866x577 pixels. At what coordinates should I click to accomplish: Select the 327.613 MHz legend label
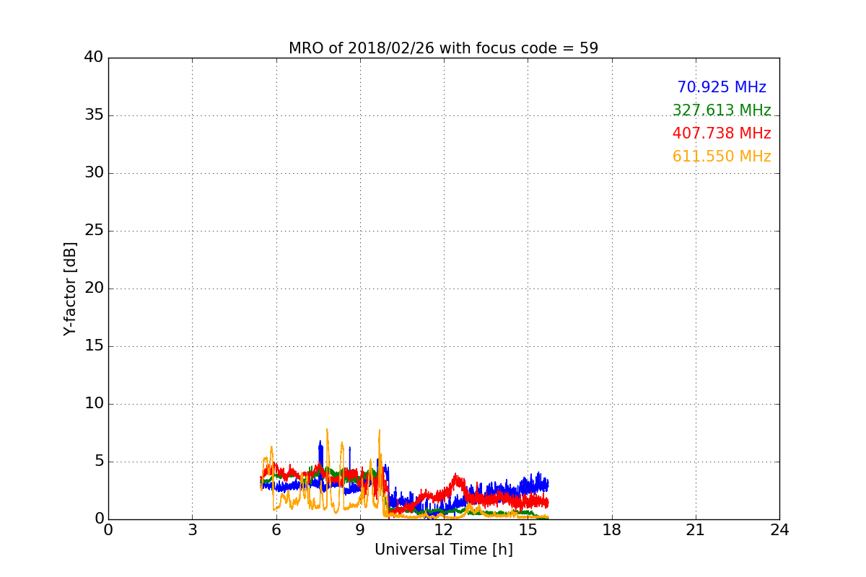pos(722,110)
